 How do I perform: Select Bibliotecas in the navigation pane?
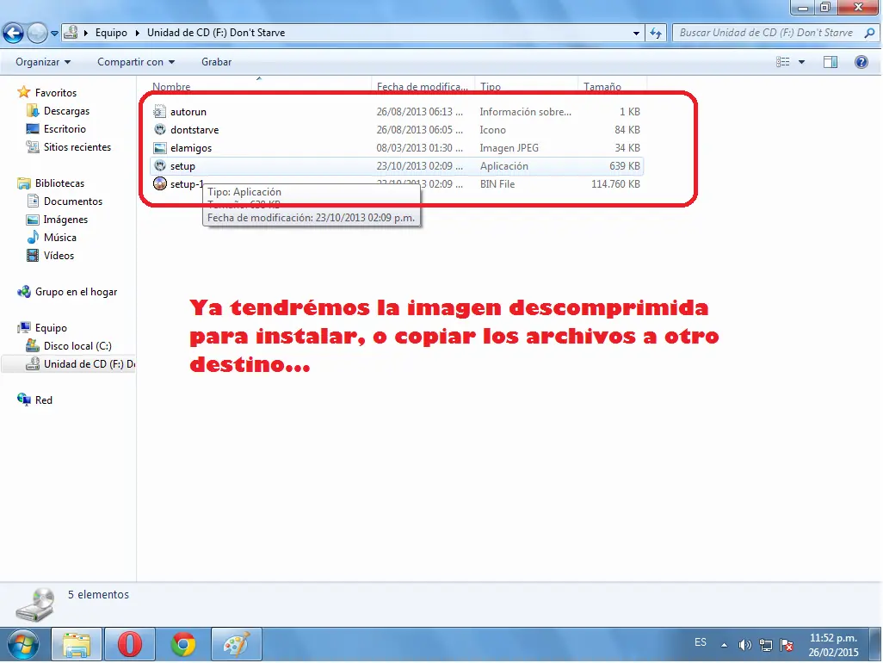click(x=59, y=183)
